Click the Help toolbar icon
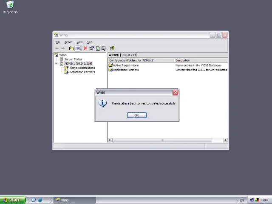Viewport: 272px width, 204px height. [x=112, y=48]
